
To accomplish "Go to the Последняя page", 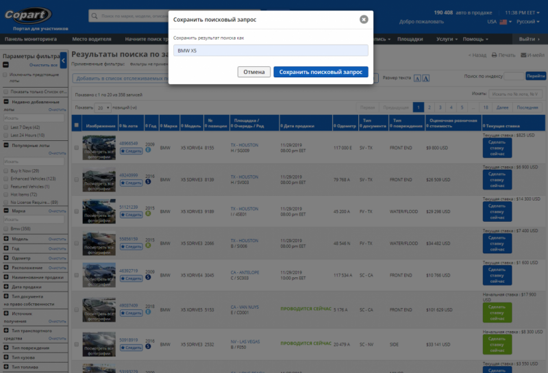I will coord(527,107).
